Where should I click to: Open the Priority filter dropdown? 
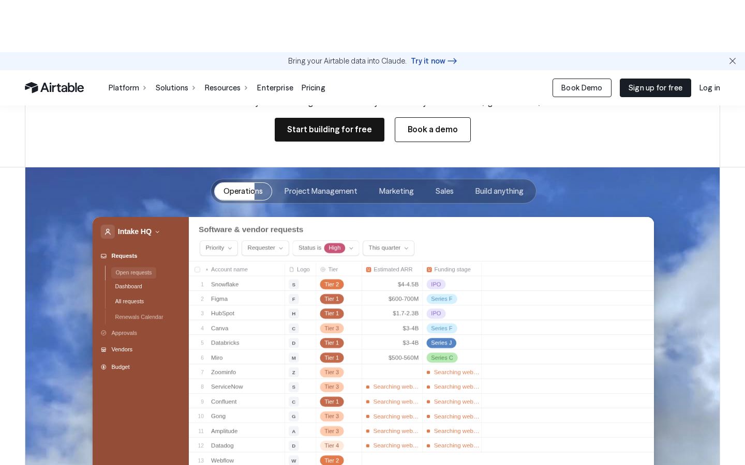pyautogui.click(x=219, y=248)
